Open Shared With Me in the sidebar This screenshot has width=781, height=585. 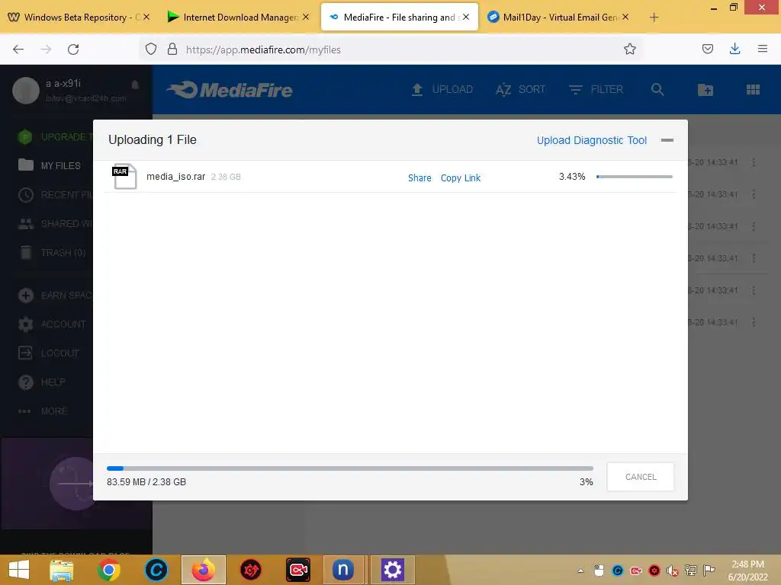[x=55, y=224]
